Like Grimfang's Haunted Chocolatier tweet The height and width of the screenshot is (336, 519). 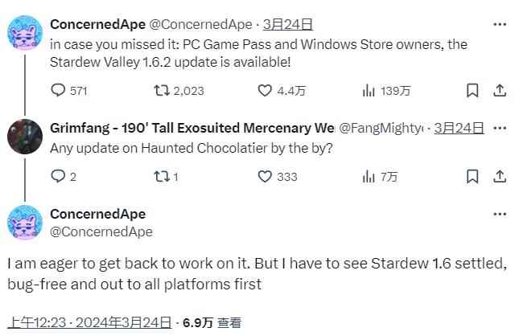pos(265,176)
